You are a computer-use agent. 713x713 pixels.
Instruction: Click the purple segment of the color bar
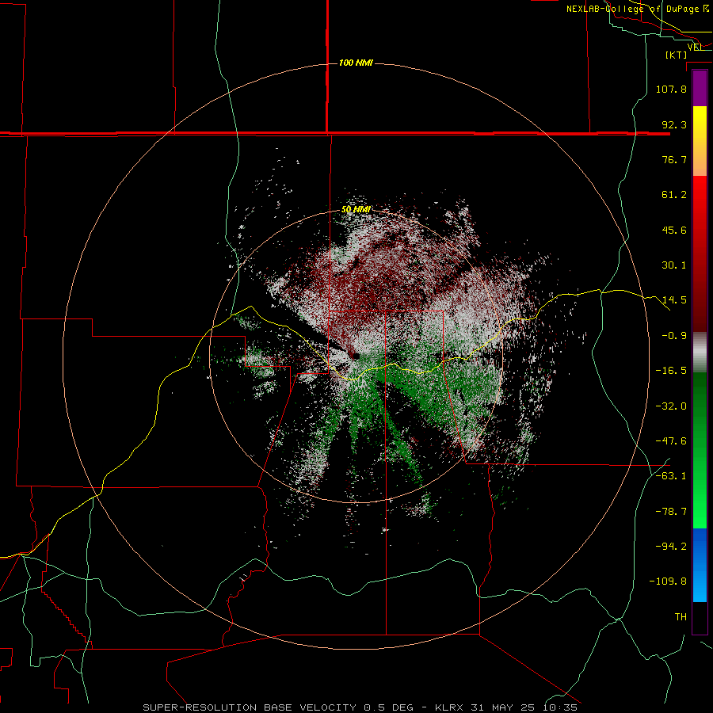click(700, 88)
